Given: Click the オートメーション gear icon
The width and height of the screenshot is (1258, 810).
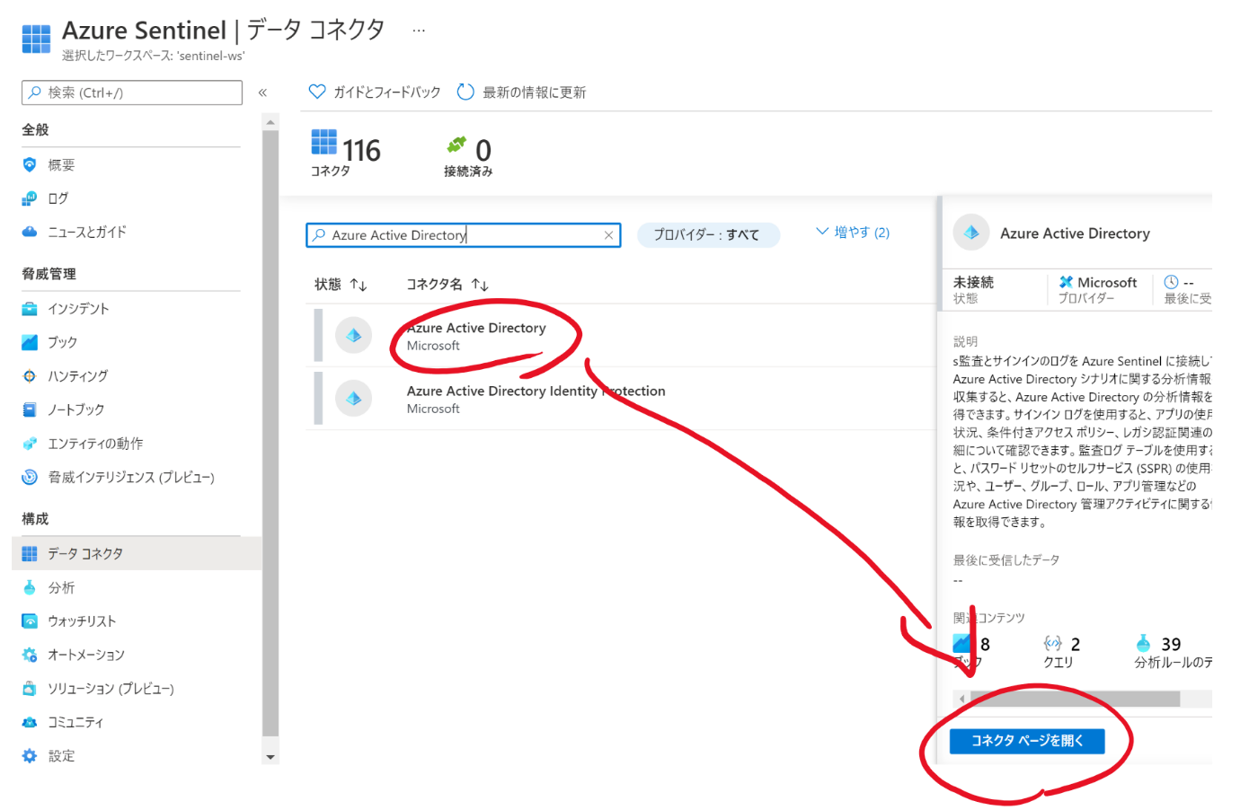Looking at the screenshot, I should [30, 655].
